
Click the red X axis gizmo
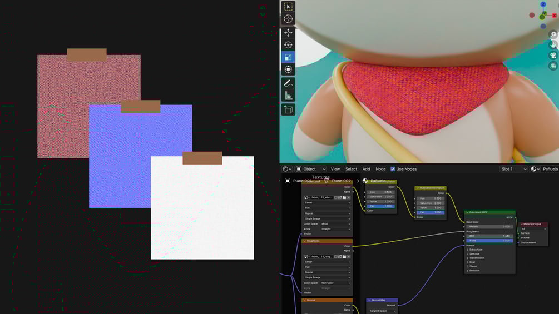coord(555,16)
